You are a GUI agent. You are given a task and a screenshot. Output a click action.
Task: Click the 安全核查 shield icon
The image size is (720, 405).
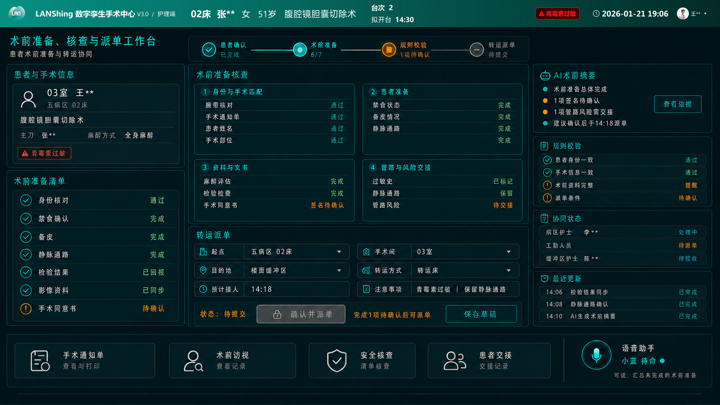337,361
